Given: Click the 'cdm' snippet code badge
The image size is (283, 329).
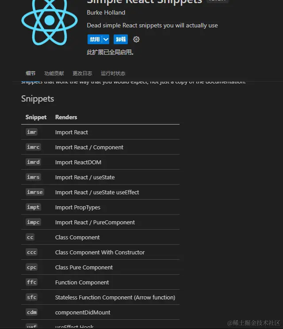Looking at the screenshot, I should [31, 312].
